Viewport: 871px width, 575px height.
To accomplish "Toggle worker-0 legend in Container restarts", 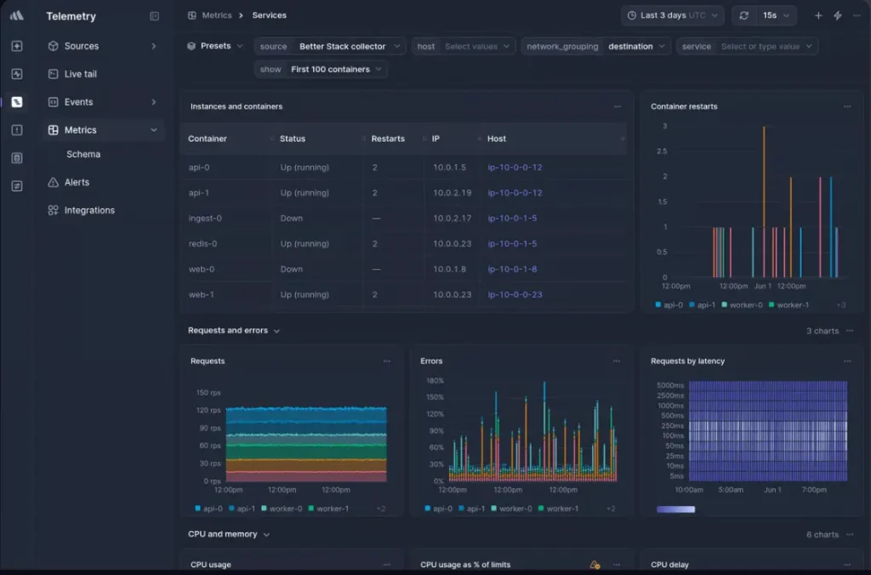I will point(742,305).
